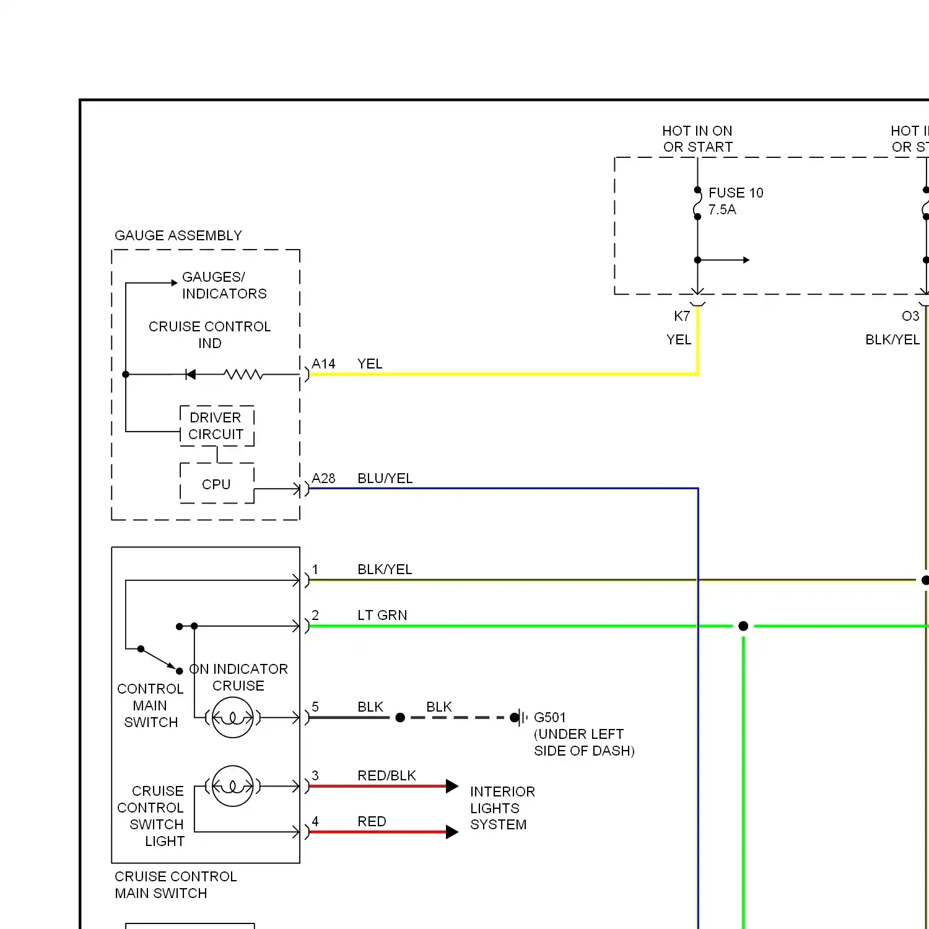Select the 'RED' wire label at pin 4

(372, 821)
